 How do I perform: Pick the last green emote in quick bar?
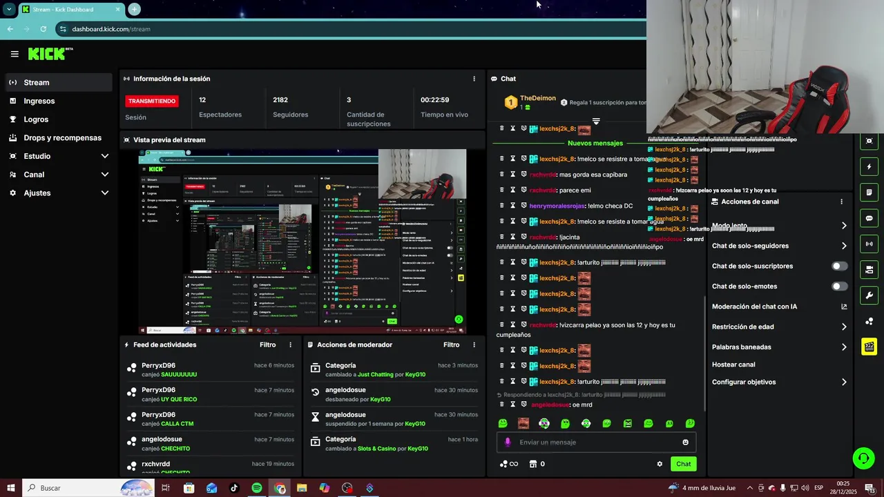[x=690, y=423]
